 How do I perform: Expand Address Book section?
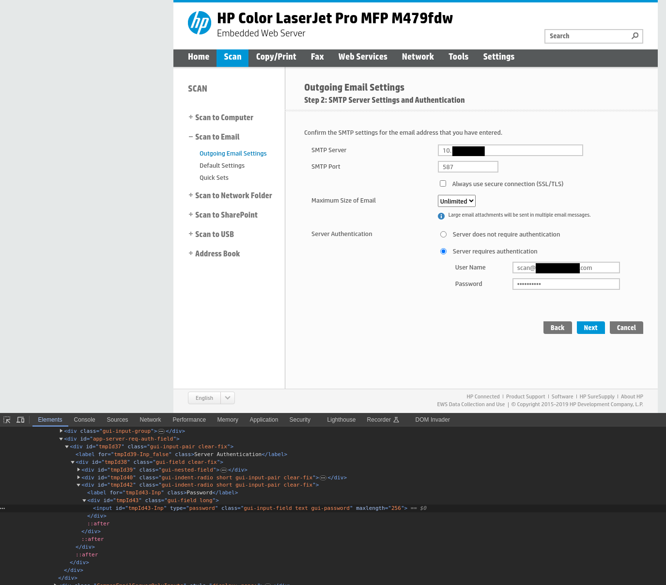click(x=191, y=253)
